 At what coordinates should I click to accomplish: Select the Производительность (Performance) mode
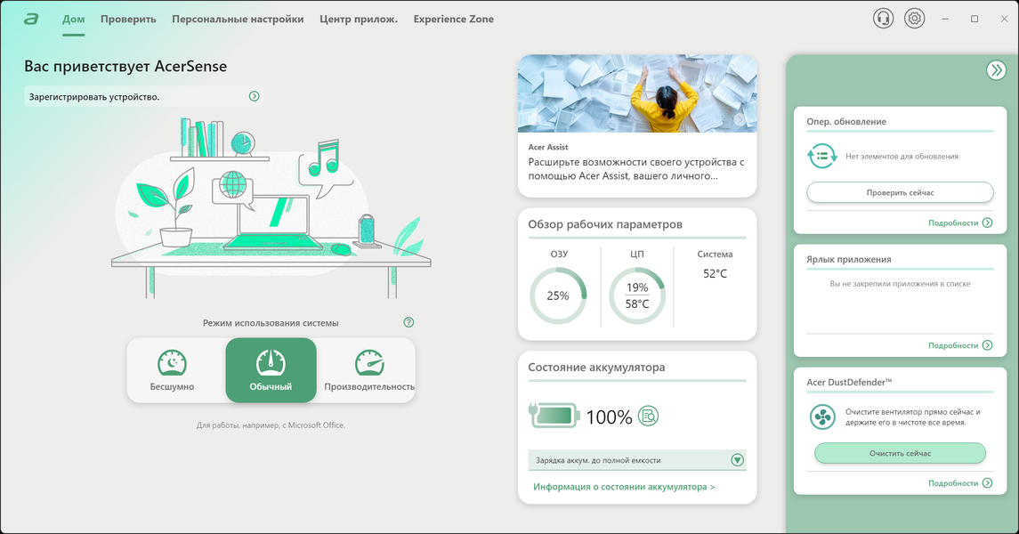coord(369,370)
